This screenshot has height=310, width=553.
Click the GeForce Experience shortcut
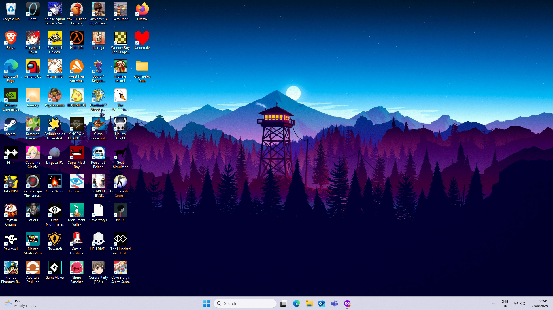[11, 95]
